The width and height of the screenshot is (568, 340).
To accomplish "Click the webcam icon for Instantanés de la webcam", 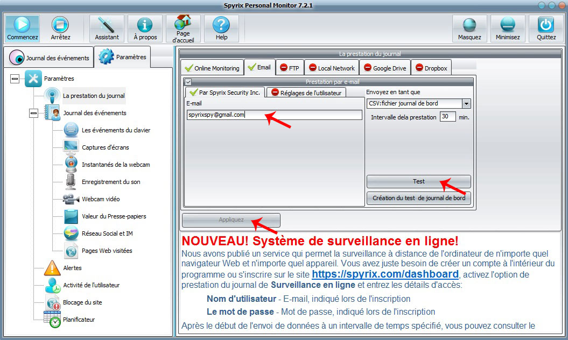I will coord(71,165).
